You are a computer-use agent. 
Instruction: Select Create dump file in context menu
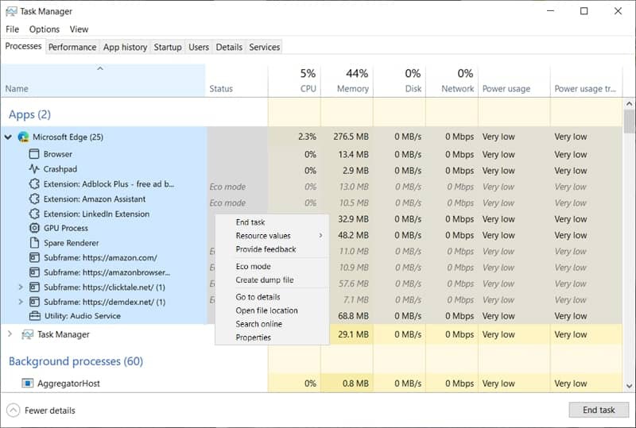(264, 280)
